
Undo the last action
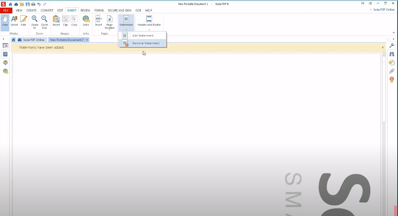pyautogui.click(x=39, y=4)
